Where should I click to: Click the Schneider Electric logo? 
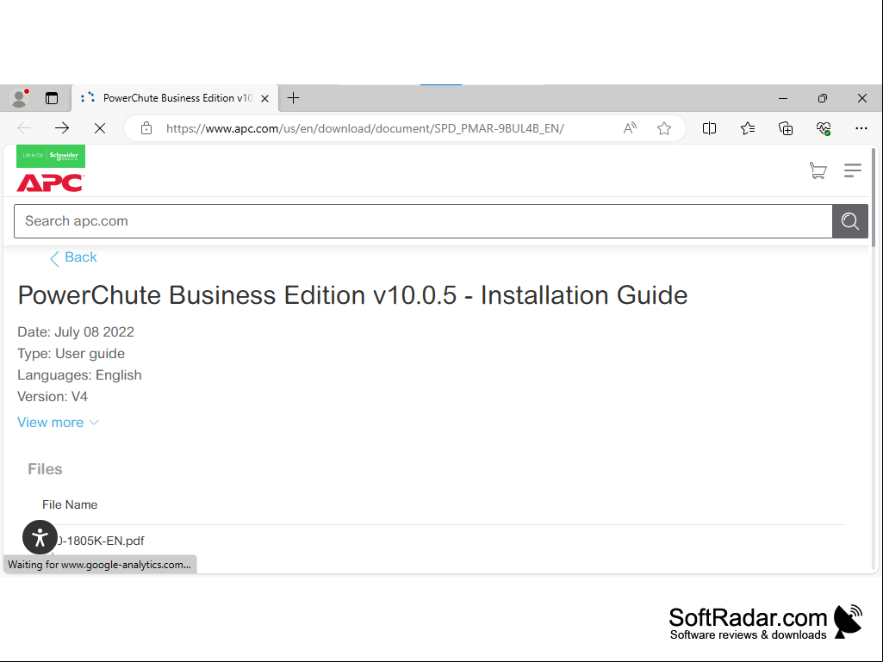pyautogui.click(x=51, y=156)
